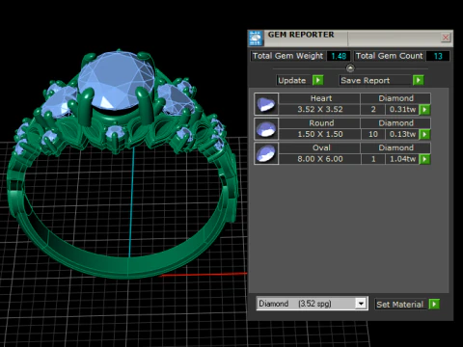Screen dimensions: 463x347
Task: Open the Diamond material dropdown
Action: (361, 304)
